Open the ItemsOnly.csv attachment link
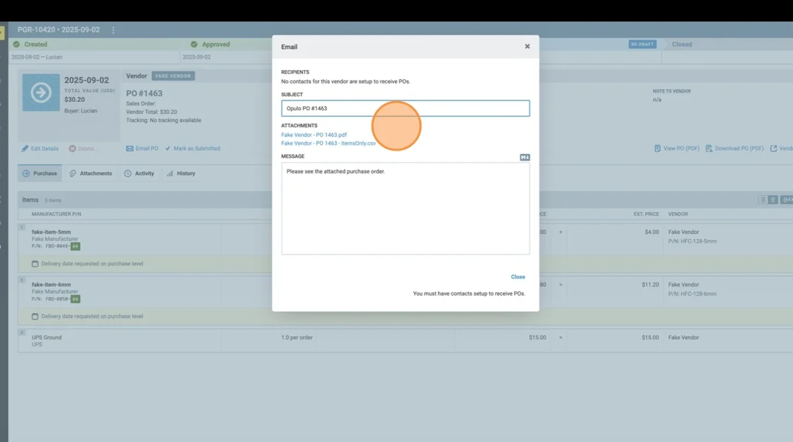 pos(328,144)
